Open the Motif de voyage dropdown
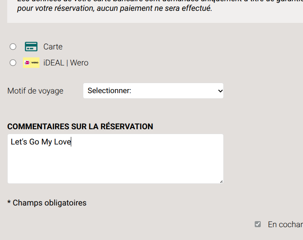Viewport: 303px width, 240px height. click(x=153, y=91)
